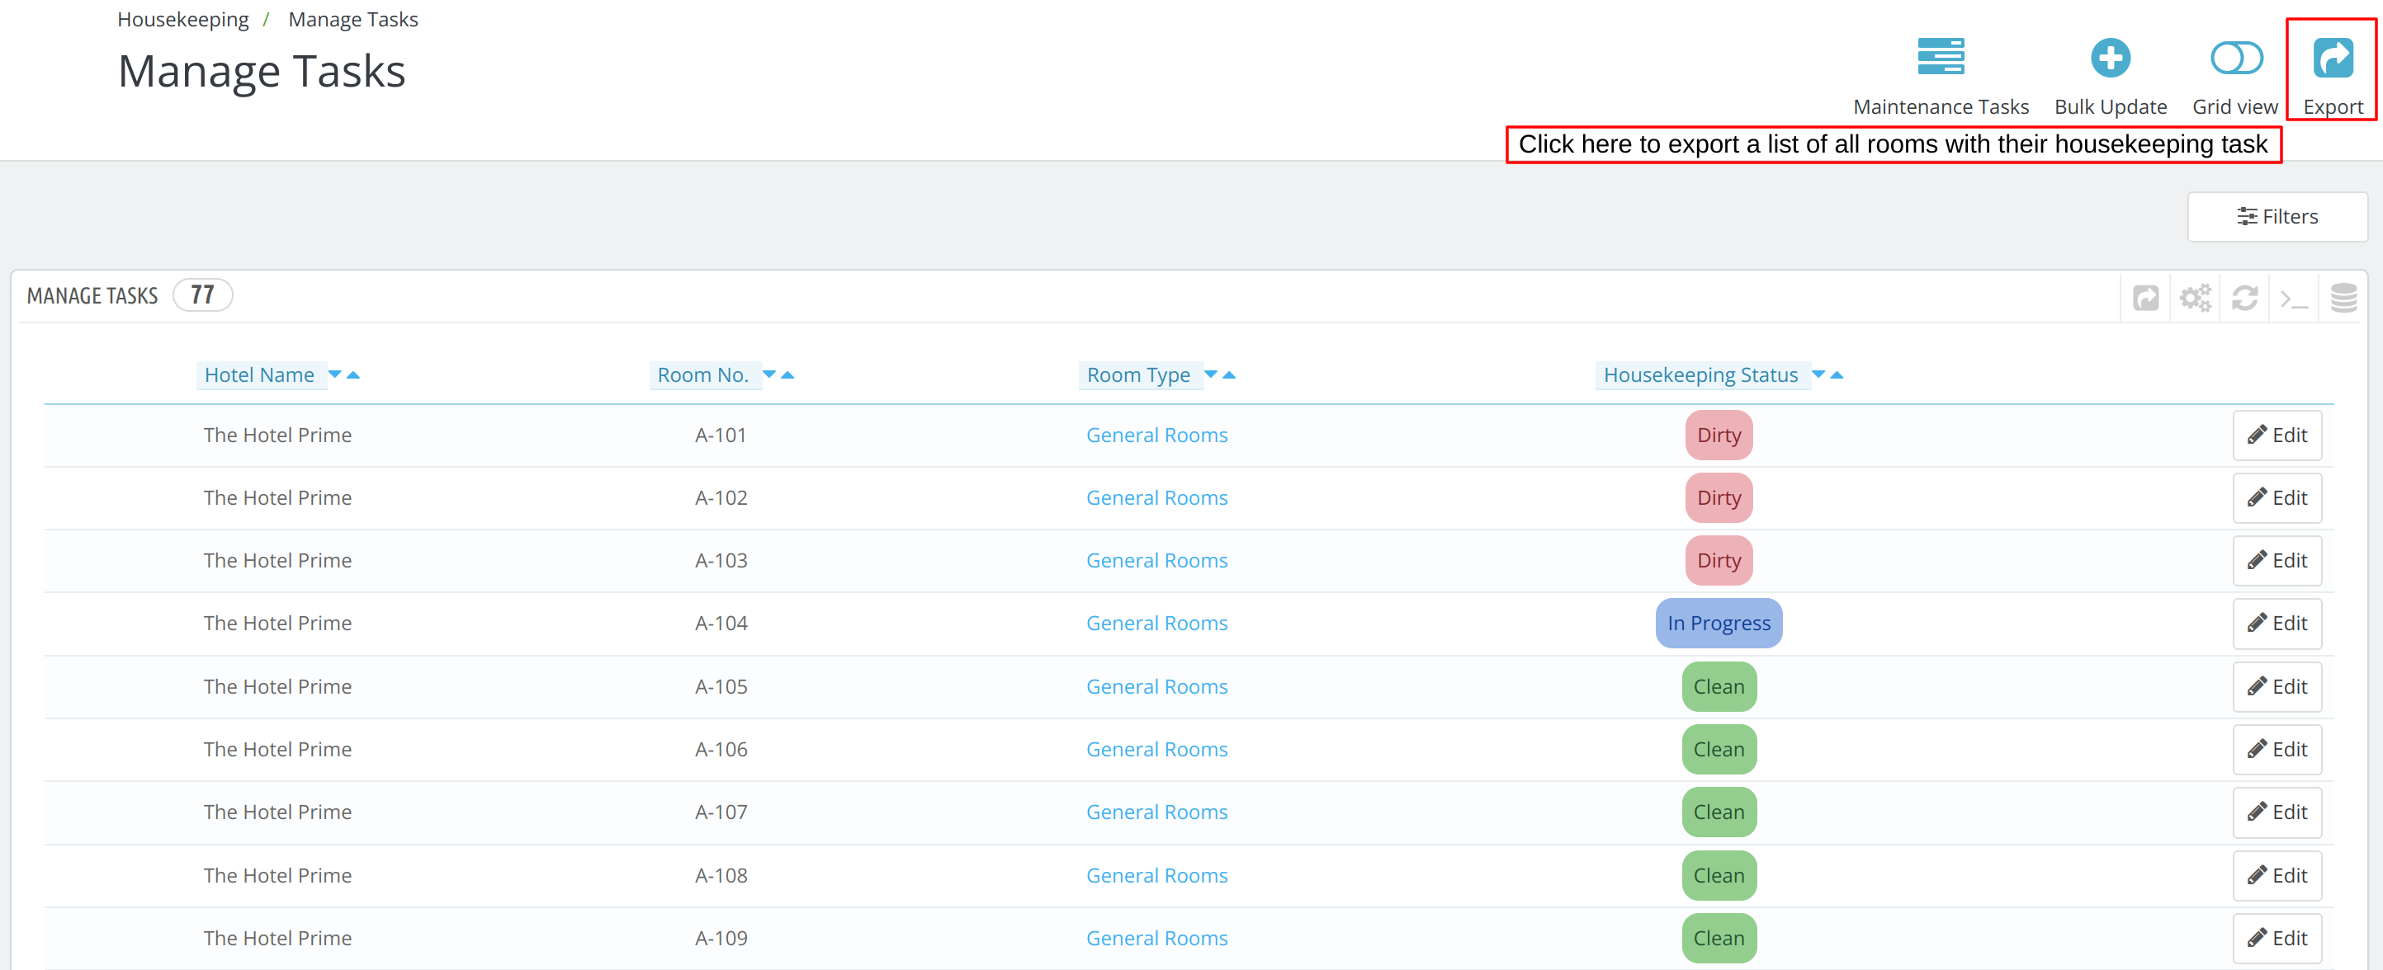This screenshot has width=2383, height=970.
Task: Open the Filters panel
Action: pyautogui.click(x=2277, y=216)
